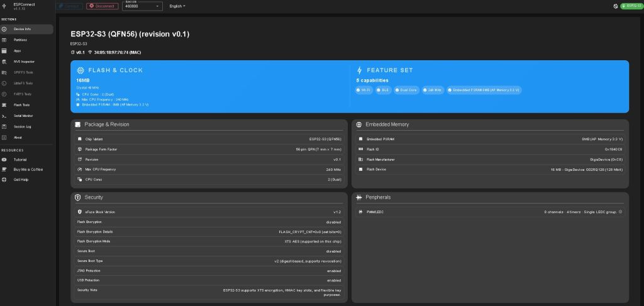Image resolution: width=644 pixels, height=306 pixels.
Task: Click the 240 MHz capability chip
Action: point(433,90)
